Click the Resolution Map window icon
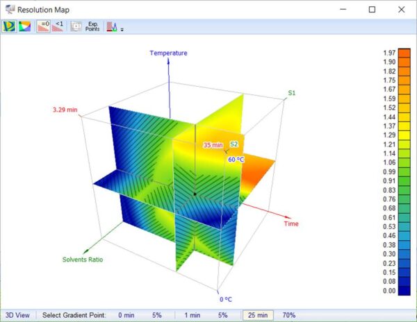This screenshot has height=322, width=417. tap(9, 9)
